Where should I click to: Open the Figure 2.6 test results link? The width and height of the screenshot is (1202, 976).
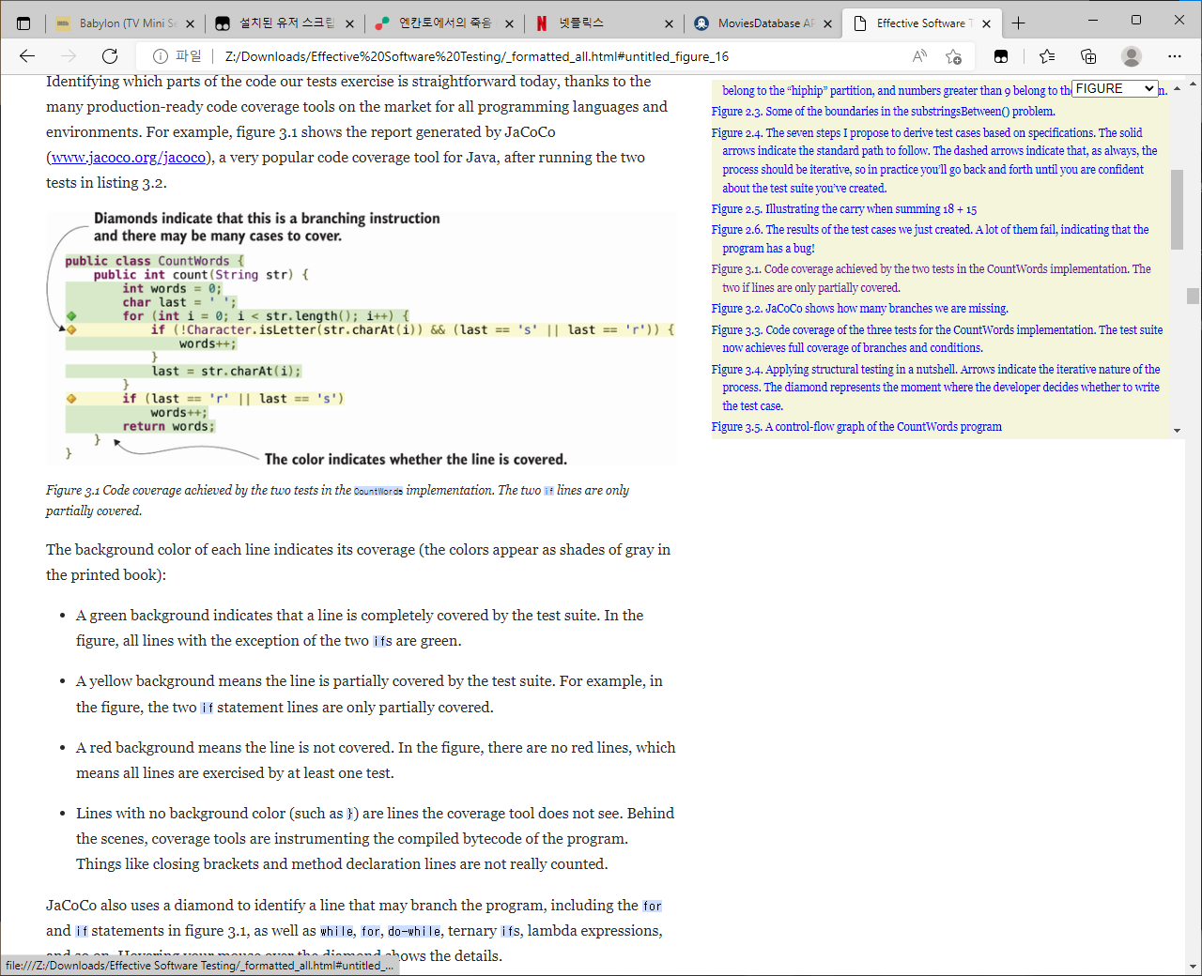(x=928, y=229)
